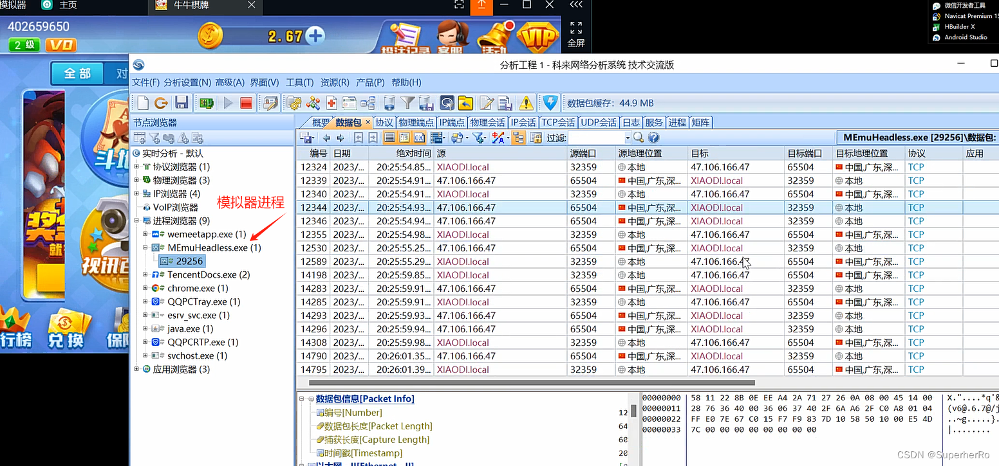The image size is (999, 466).
Task: Expand the IP浏览器 (4) tree node
Action: pos(136,193)
